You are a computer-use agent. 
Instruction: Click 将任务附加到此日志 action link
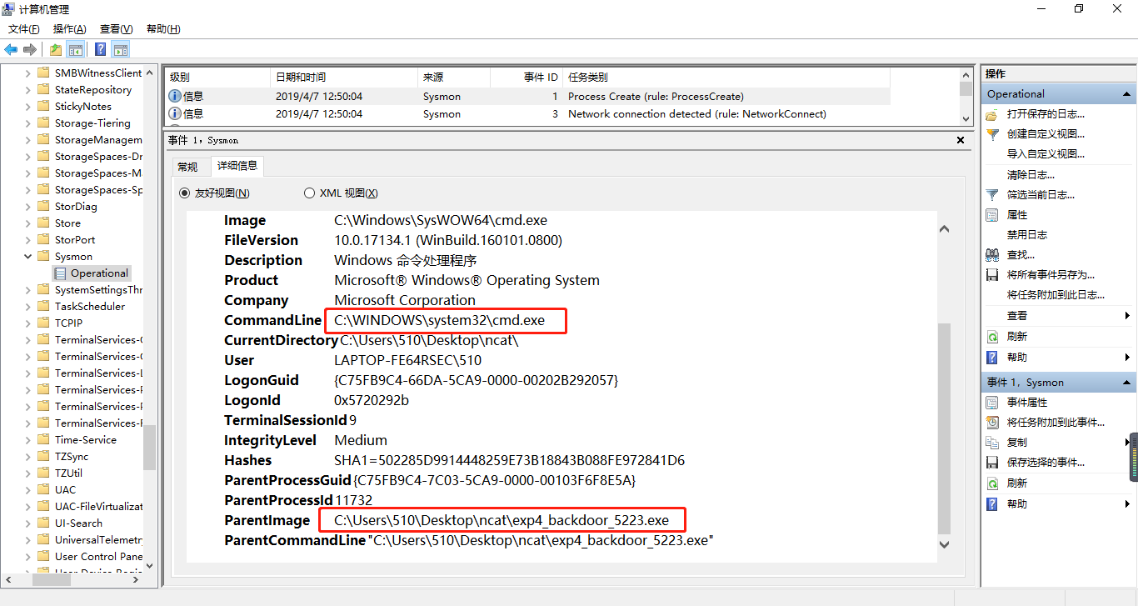[x=1056, y=294]
